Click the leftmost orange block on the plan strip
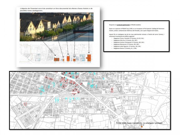Screen dimensions: 180x135 [x=57, y=60]
